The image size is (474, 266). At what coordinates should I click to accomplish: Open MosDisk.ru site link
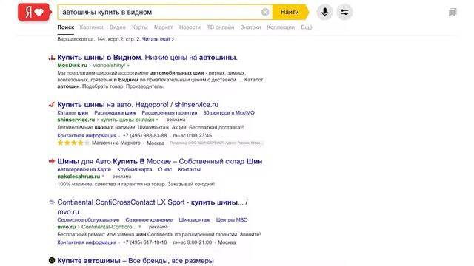(x=72, y=66)
